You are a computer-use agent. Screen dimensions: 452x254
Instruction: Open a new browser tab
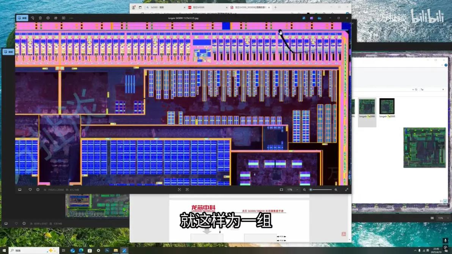pos(275,7)
